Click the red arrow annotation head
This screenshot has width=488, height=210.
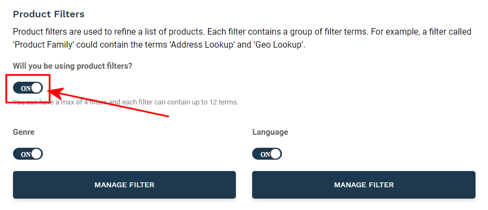(57, 93)
